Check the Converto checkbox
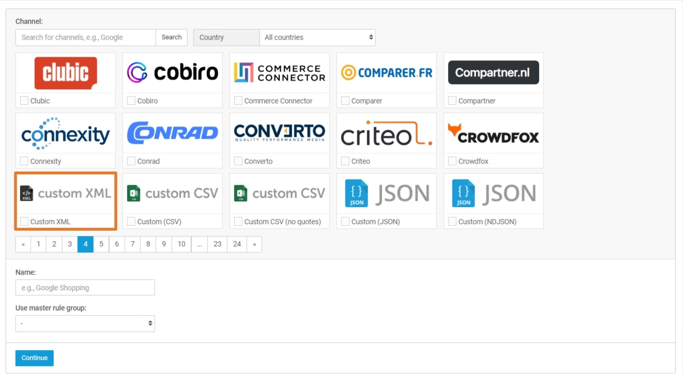683x380 pixels. click(238, 161)
